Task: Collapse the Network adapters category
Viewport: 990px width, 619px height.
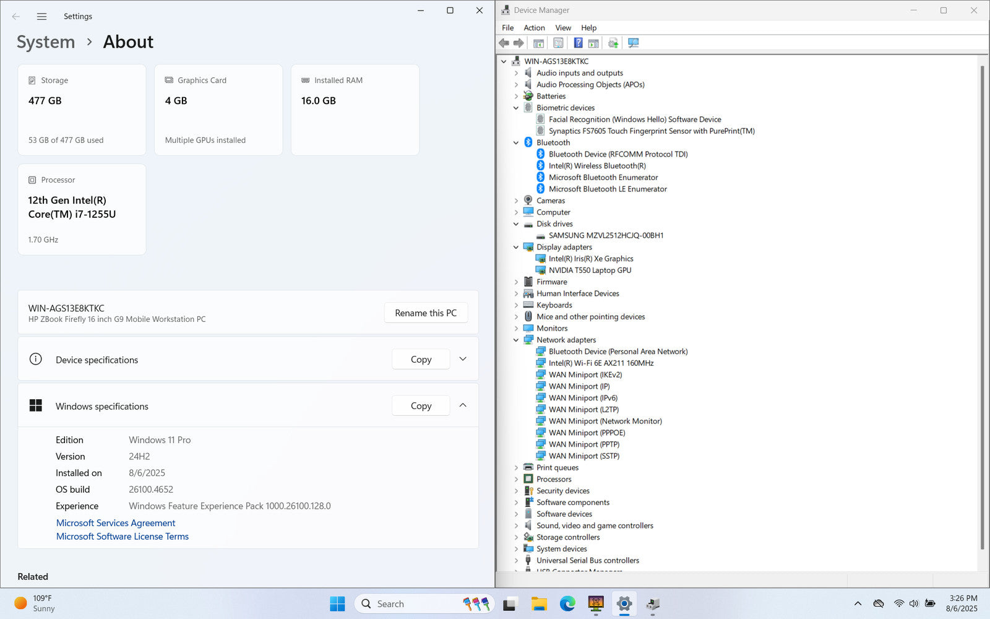Action: (x=516, y=340)
